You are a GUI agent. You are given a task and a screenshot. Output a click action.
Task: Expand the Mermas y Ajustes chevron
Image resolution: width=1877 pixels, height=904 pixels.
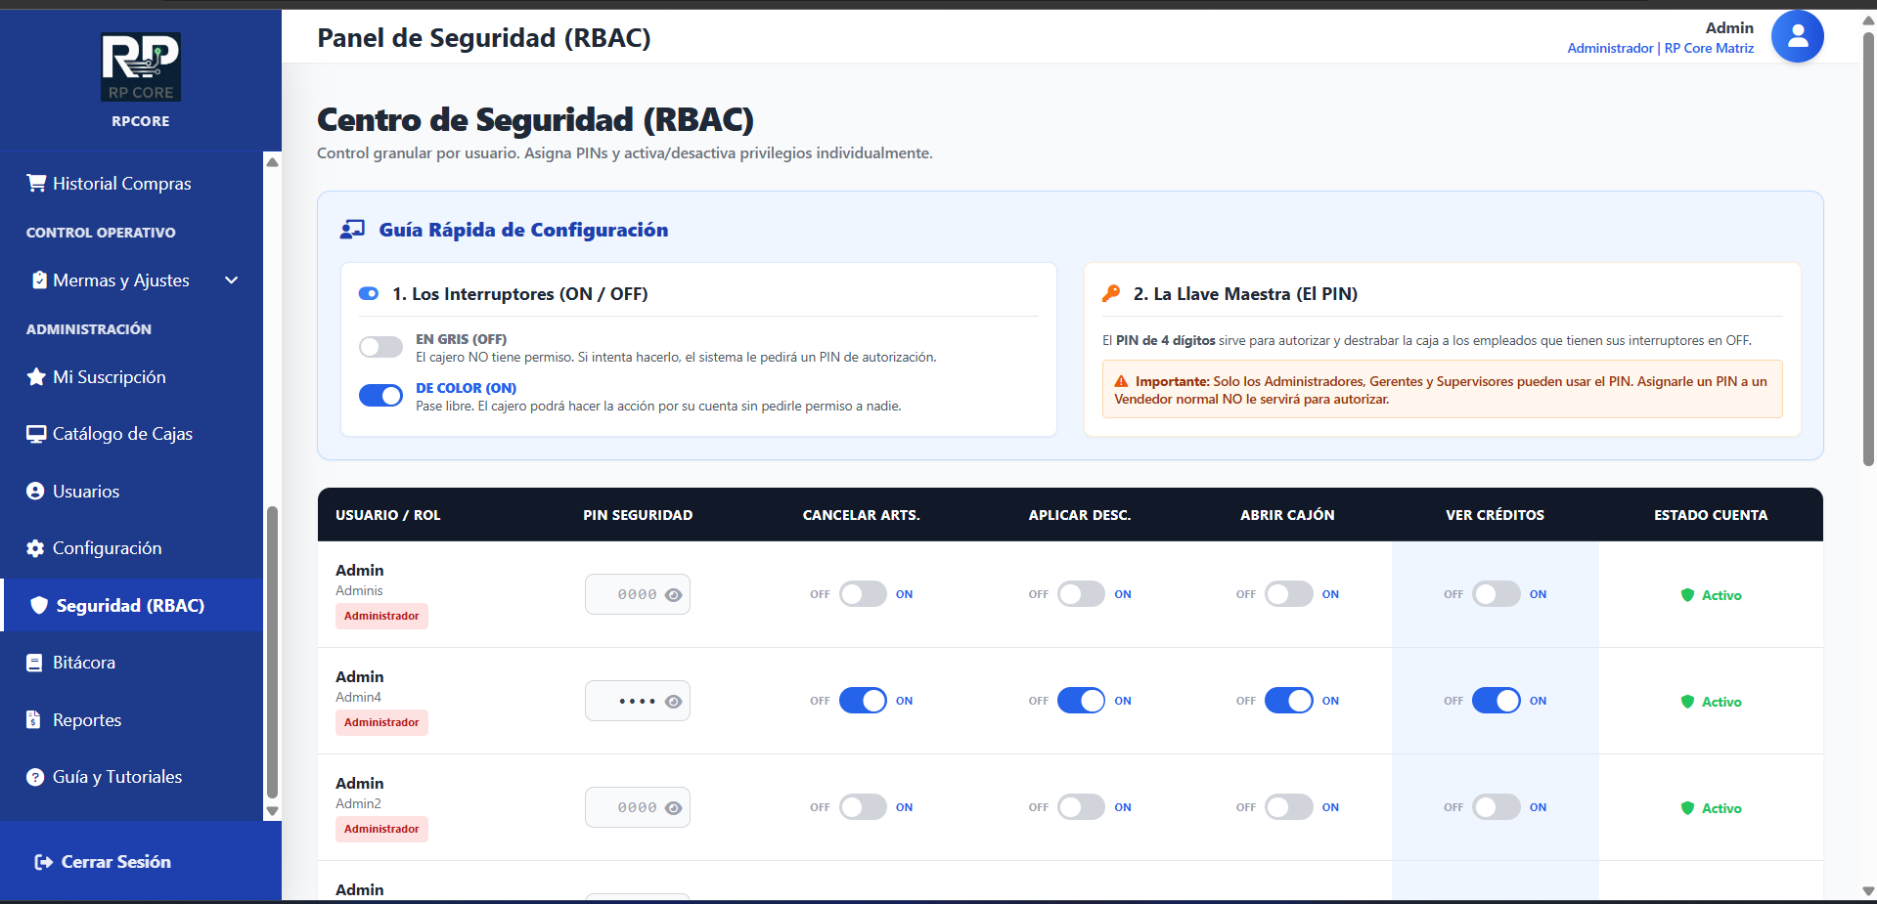(232, 280)
